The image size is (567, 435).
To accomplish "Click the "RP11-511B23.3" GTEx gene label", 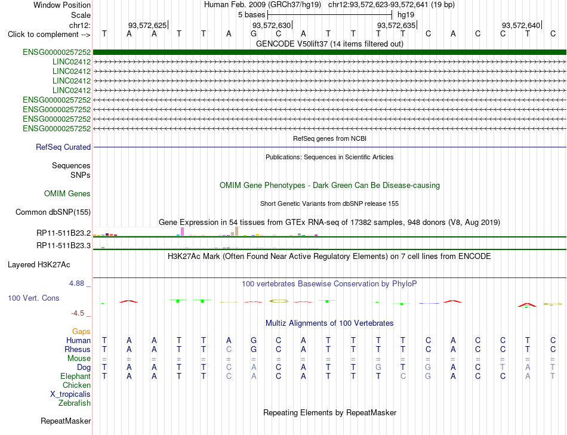I will click(x=64, y=246).
